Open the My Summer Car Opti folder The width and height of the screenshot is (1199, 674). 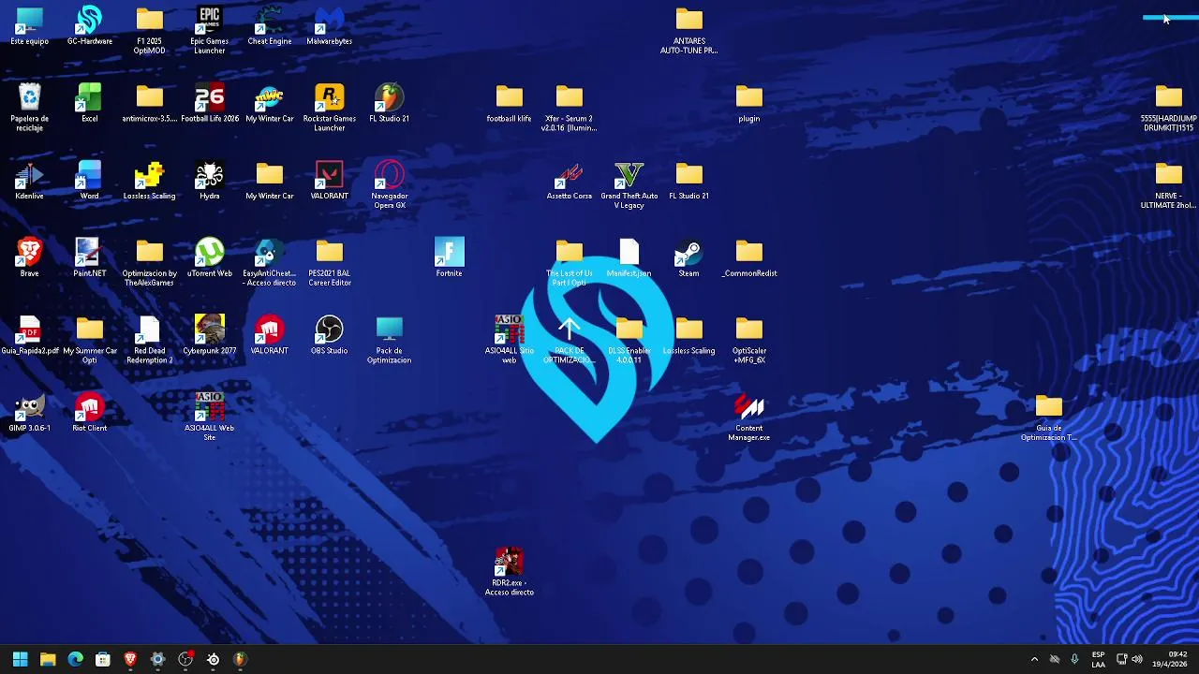89,340
